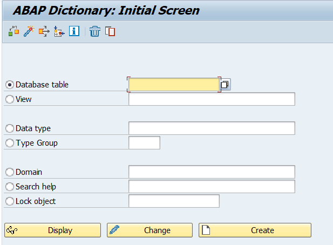Click into the Domain field
This screenshot has width=333, height=245.
212,172
